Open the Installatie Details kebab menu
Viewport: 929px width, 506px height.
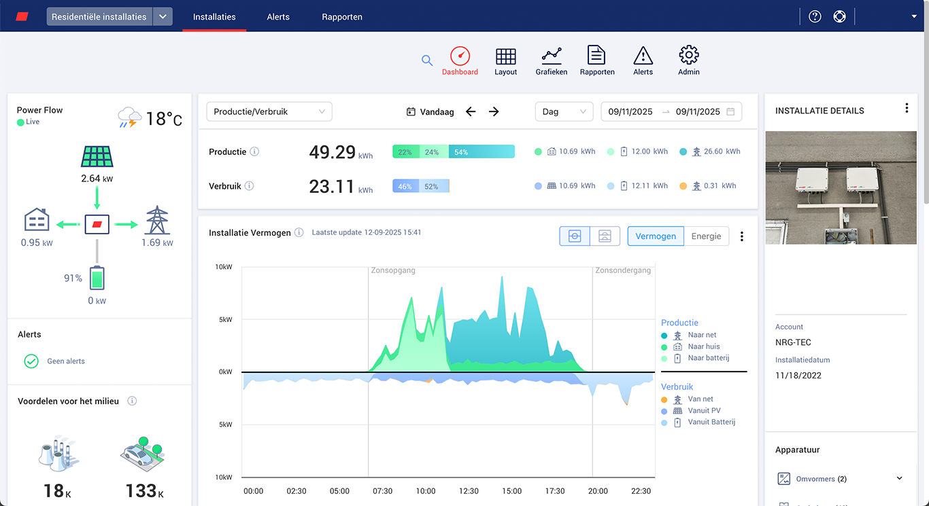pos(907,107)
